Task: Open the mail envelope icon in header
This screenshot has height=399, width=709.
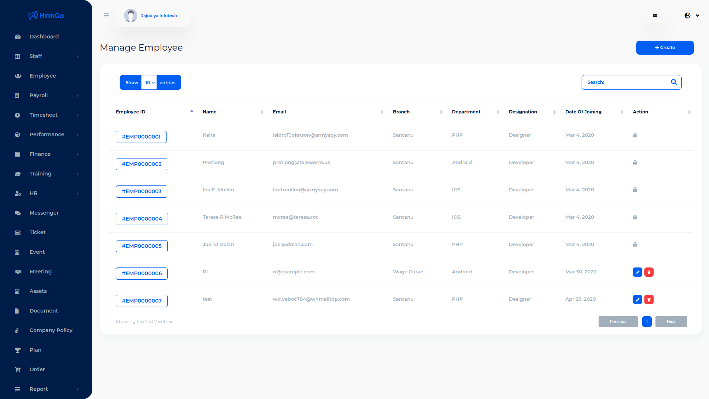Action: pyautogui.click(x=655, y=16)
